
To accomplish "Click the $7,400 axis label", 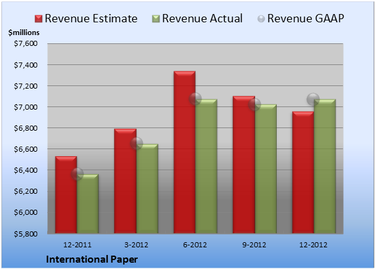I will 26,65.
